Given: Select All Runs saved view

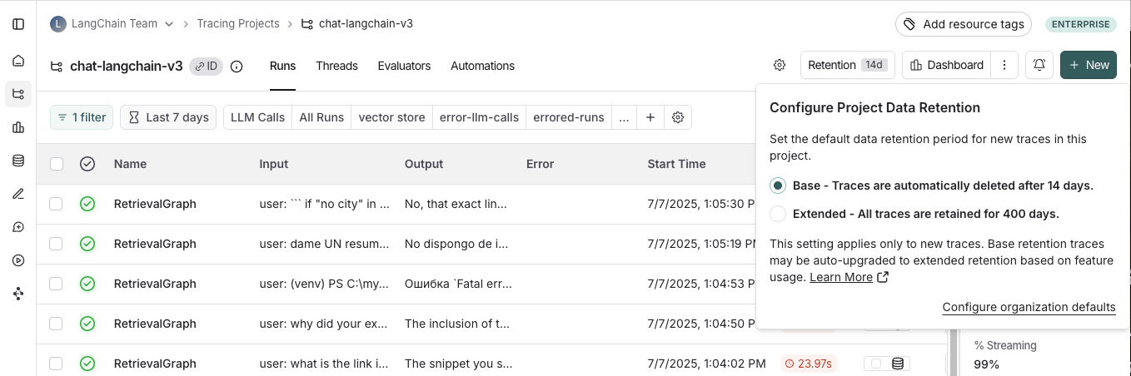Looking at the screenshot, I should coord(321,117).
